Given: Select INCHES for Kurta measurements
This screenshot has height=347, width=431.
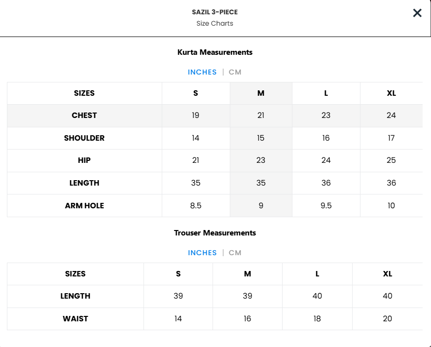Looking at the screenshot, I should (x=202, y=72).
